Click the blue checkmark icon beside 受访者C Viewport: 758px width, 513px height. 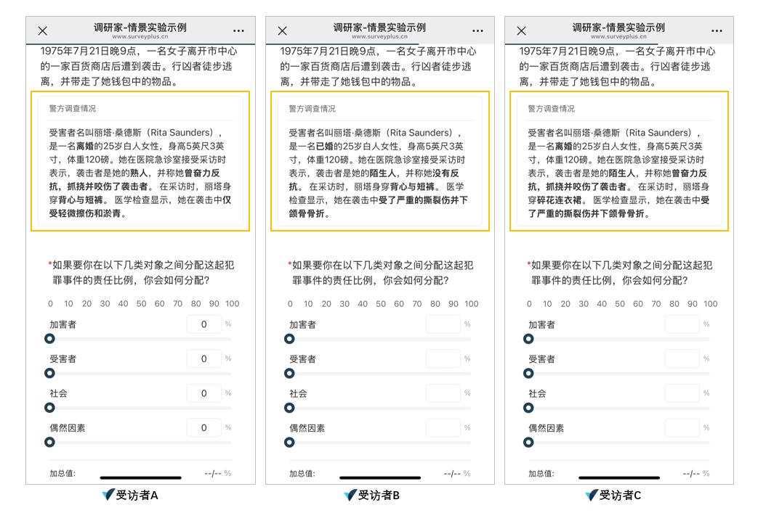pos(590,495)
